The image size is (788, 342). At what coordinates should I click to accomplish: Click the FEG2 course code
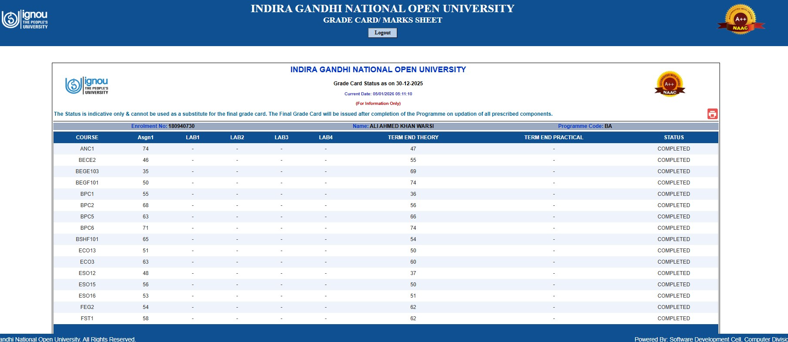coord(87,307)
